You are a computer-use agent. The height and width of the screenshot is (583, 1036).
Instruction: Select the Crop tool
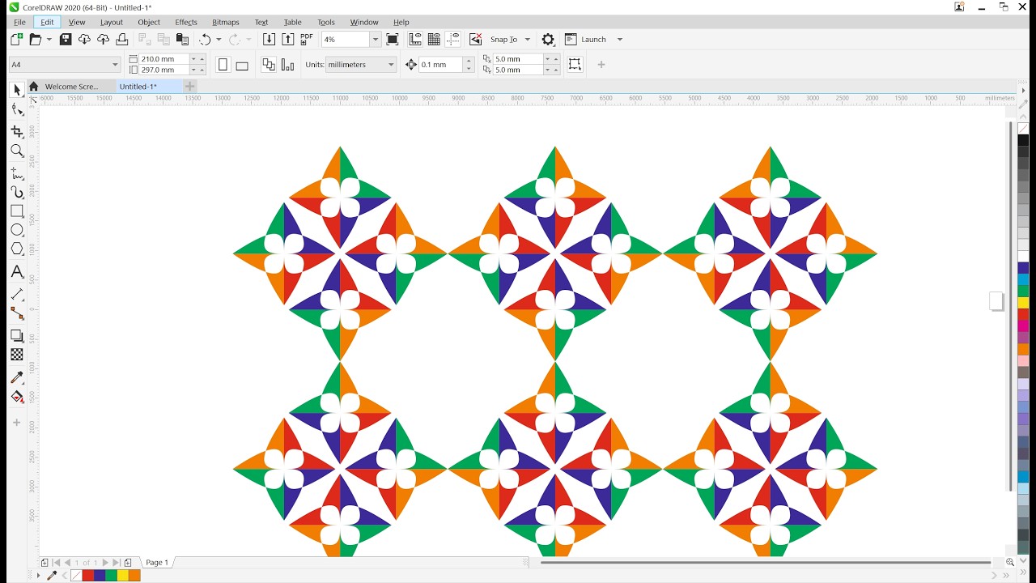coord(17,131)
